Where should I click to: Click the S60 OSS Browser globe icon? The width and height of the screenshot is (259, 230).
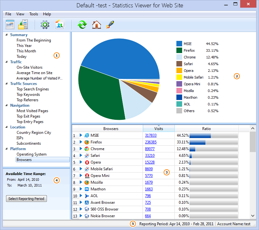(x=87, y=209)
